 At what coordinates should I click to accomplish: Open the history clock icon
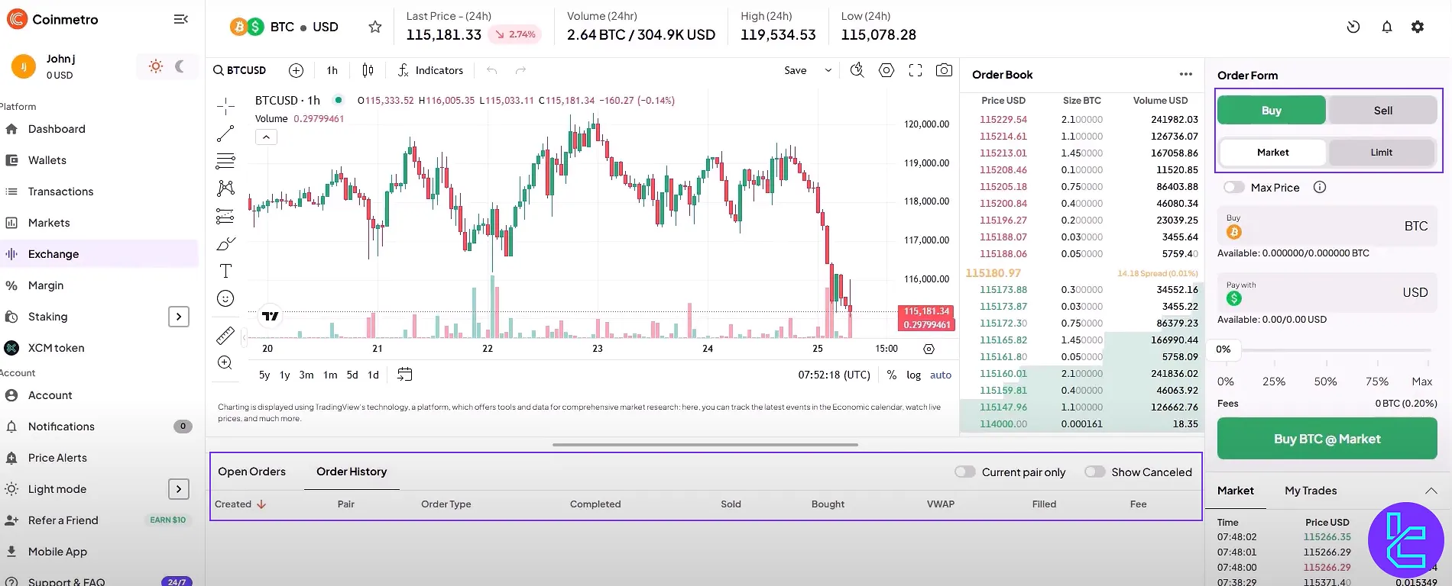(x=1353, y=27)
